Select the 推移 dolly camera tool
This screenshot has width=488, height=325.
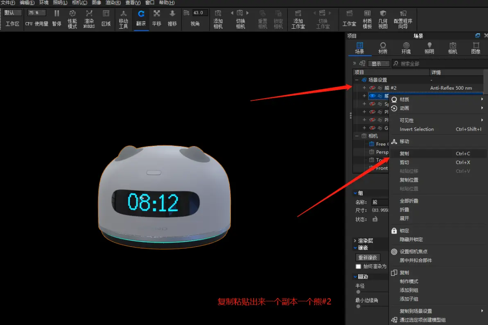[172, 14]
